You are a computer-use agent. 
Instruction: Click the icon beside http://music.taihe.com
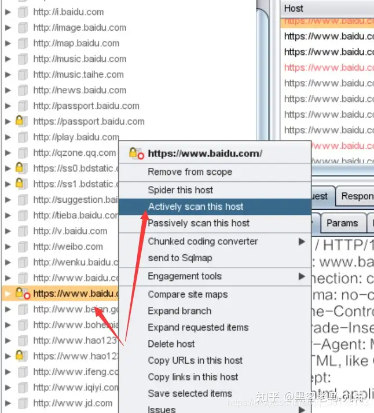pos(23,75)
